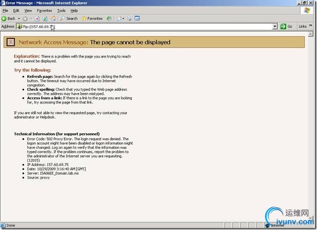Click the History icon in toolbar
This screenshot has width=317, height=230.
coord(109,19)
